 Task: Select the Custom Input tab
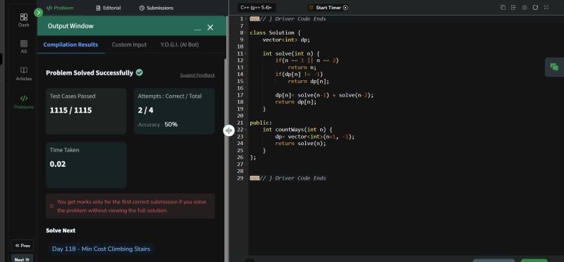(x=129, y=44)
